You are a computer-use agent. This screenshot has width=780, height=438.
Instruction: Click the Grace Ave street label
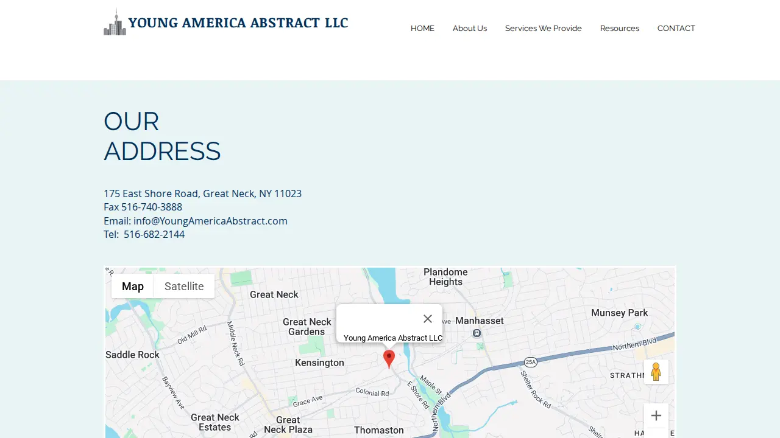[x=308, y=402]
